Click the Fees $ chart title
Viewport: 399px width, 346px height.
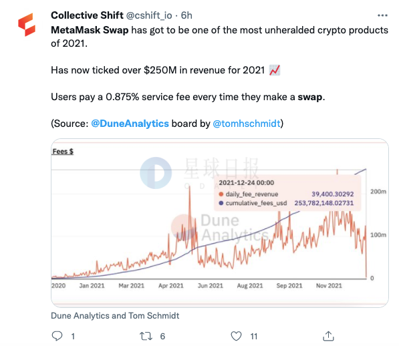[x=63, y=152]
